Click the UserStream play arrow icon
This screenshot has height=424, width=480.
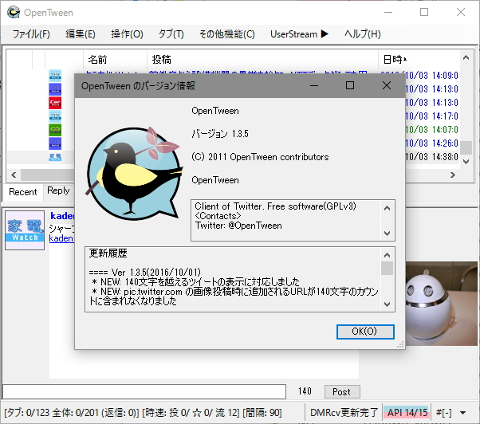click(x=325, y=33)
